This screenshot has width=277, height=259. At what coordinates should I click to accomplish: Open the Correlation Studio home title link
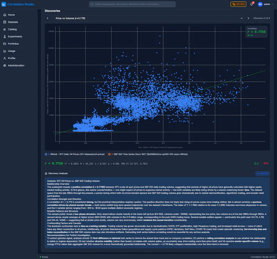tap(20, 4)
